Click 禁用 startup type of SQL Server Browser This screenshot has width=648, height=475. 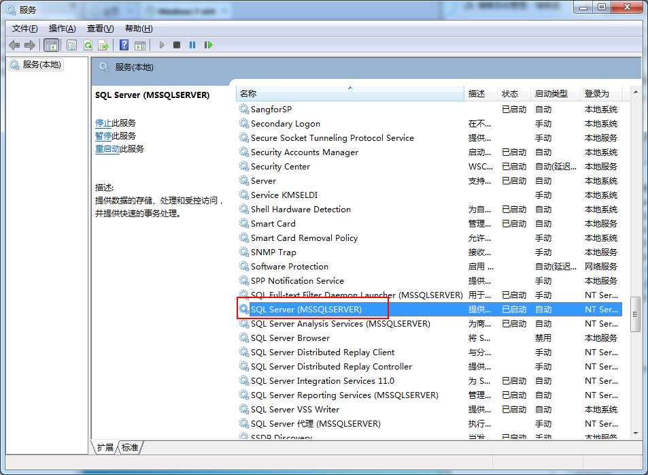coord(543,338)
